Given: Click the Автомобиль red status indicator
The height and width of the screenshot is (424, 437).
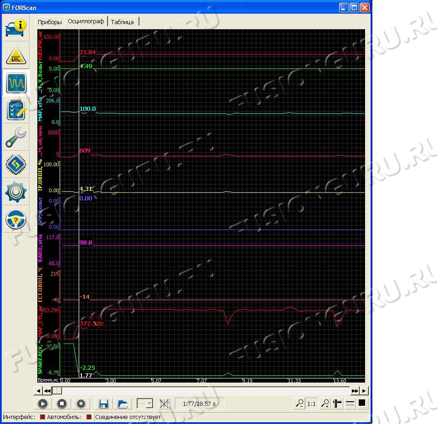Looking at the screenshot, I should click(x=89, y=417).
